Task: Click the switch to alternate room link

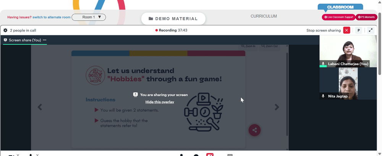Action: tap(52, 17)
